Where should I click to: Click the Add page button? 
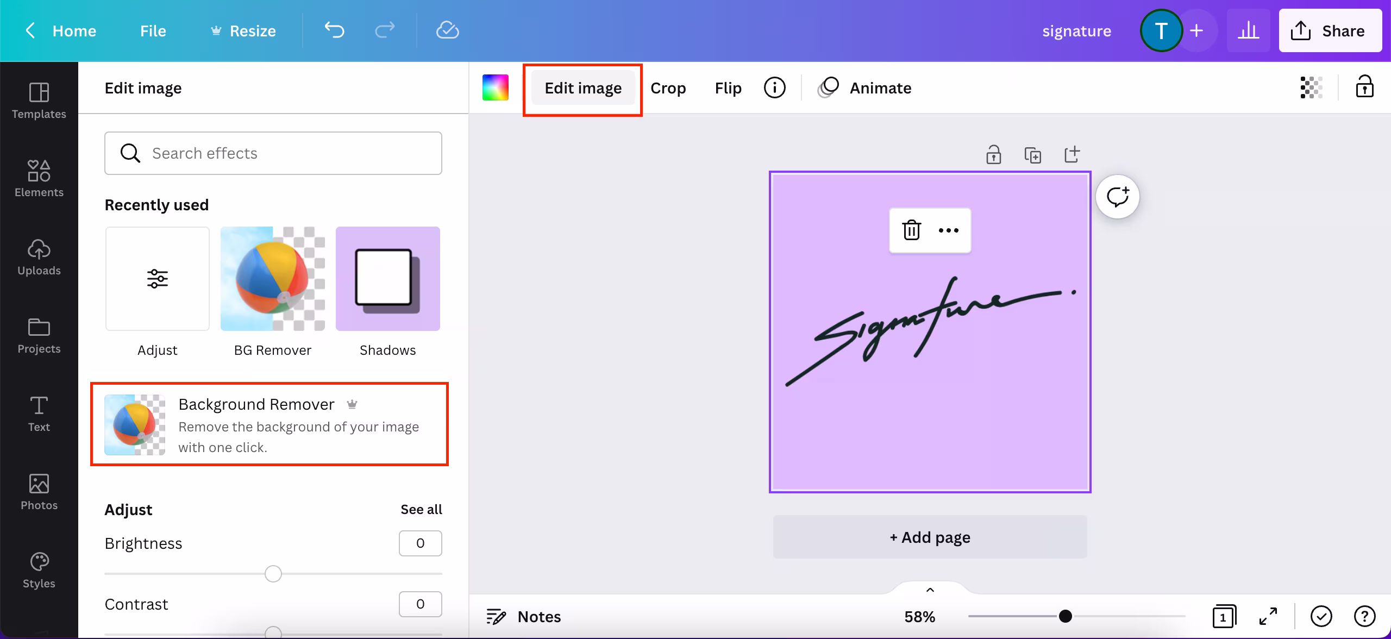click(930, 537)
